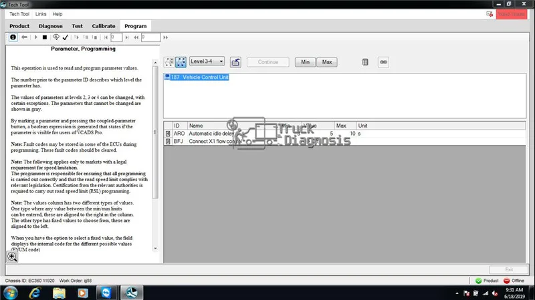Click the first step number input field
Screen dimensions: 535x300
[116, 37]
